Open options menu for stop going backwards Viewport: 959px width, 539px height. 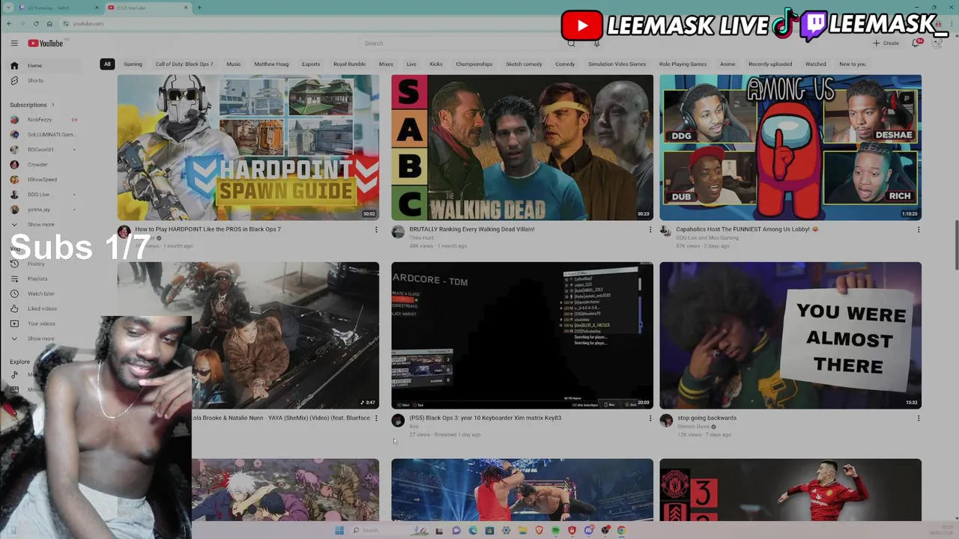pos(919,418)
